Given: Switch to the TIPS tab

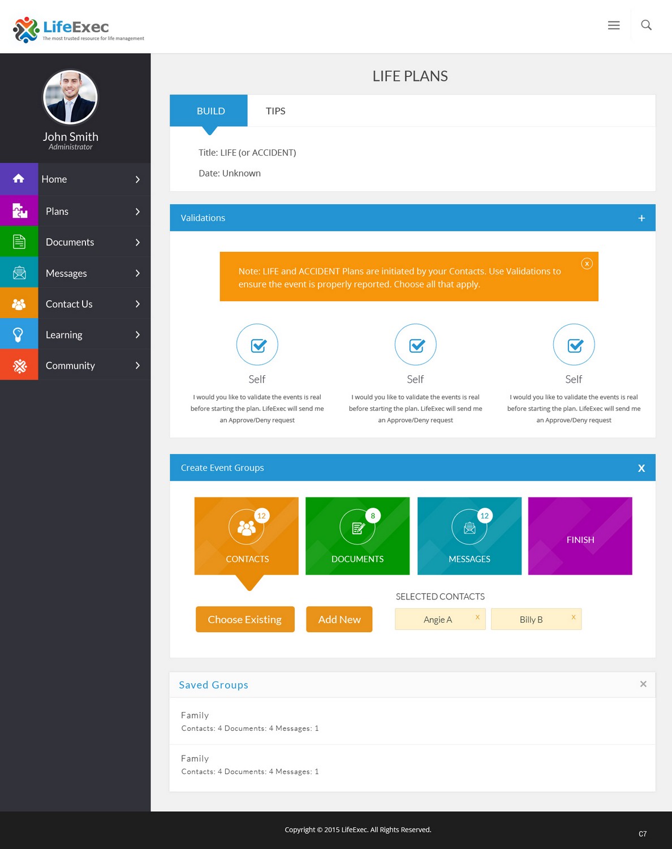Looking at the screenshot, I should [x=275, y=111].
